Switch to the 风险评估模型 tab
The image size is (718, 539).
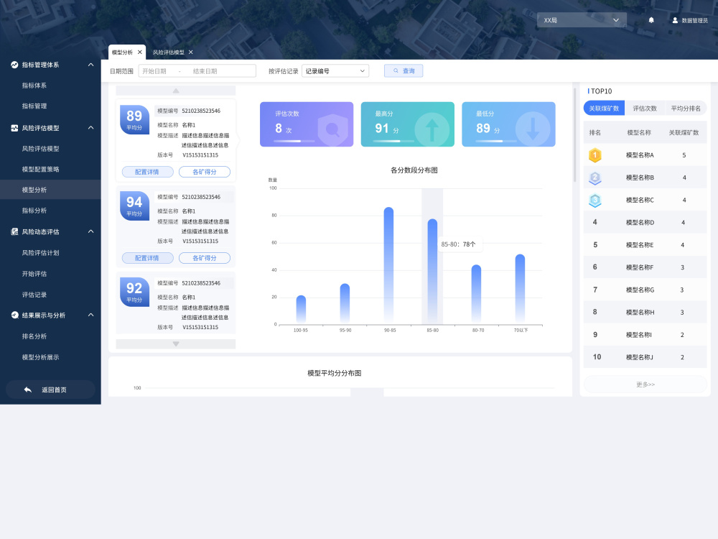(168, 52)
